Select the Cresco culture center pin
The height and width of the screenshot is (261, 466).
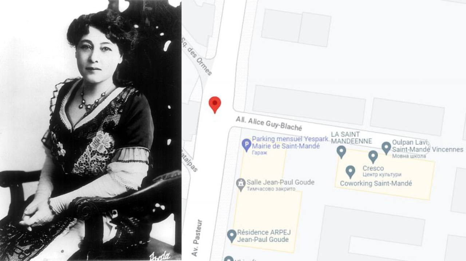[x=373, y=157]
